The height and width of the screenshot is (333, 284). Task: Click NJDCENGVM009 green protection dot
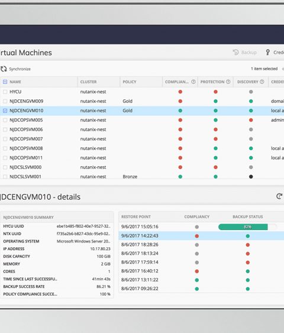point(215,101)
